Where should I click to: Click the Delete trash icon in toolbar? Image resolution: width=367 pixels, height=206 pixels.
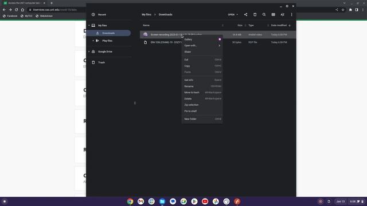255,14
